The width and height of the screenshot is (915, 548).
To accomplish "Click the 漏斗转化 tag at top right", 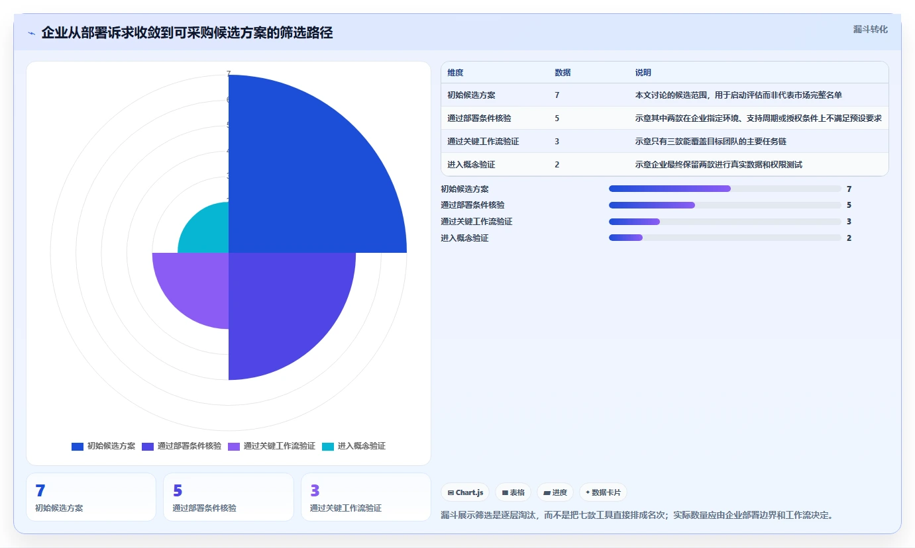I will 870,29.
